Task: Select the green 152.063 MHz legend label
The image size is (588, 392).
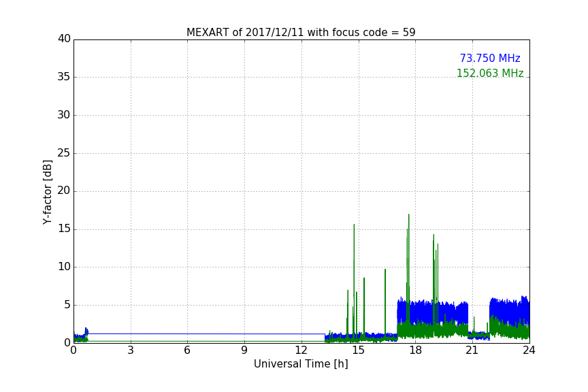Action: (490, 73)
